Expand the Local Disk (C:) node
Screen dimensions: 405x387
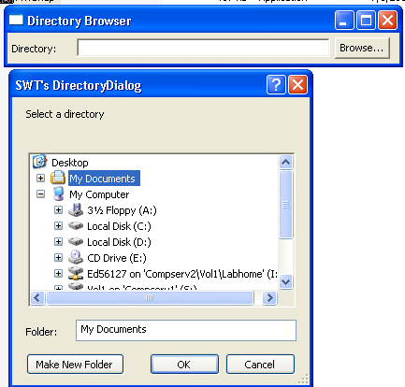coord(58,226)
